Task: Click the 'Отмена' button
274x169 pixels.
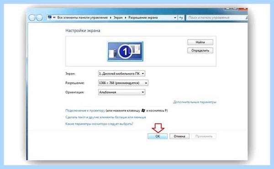Action: pyautogui.click(x=179, y=136)
